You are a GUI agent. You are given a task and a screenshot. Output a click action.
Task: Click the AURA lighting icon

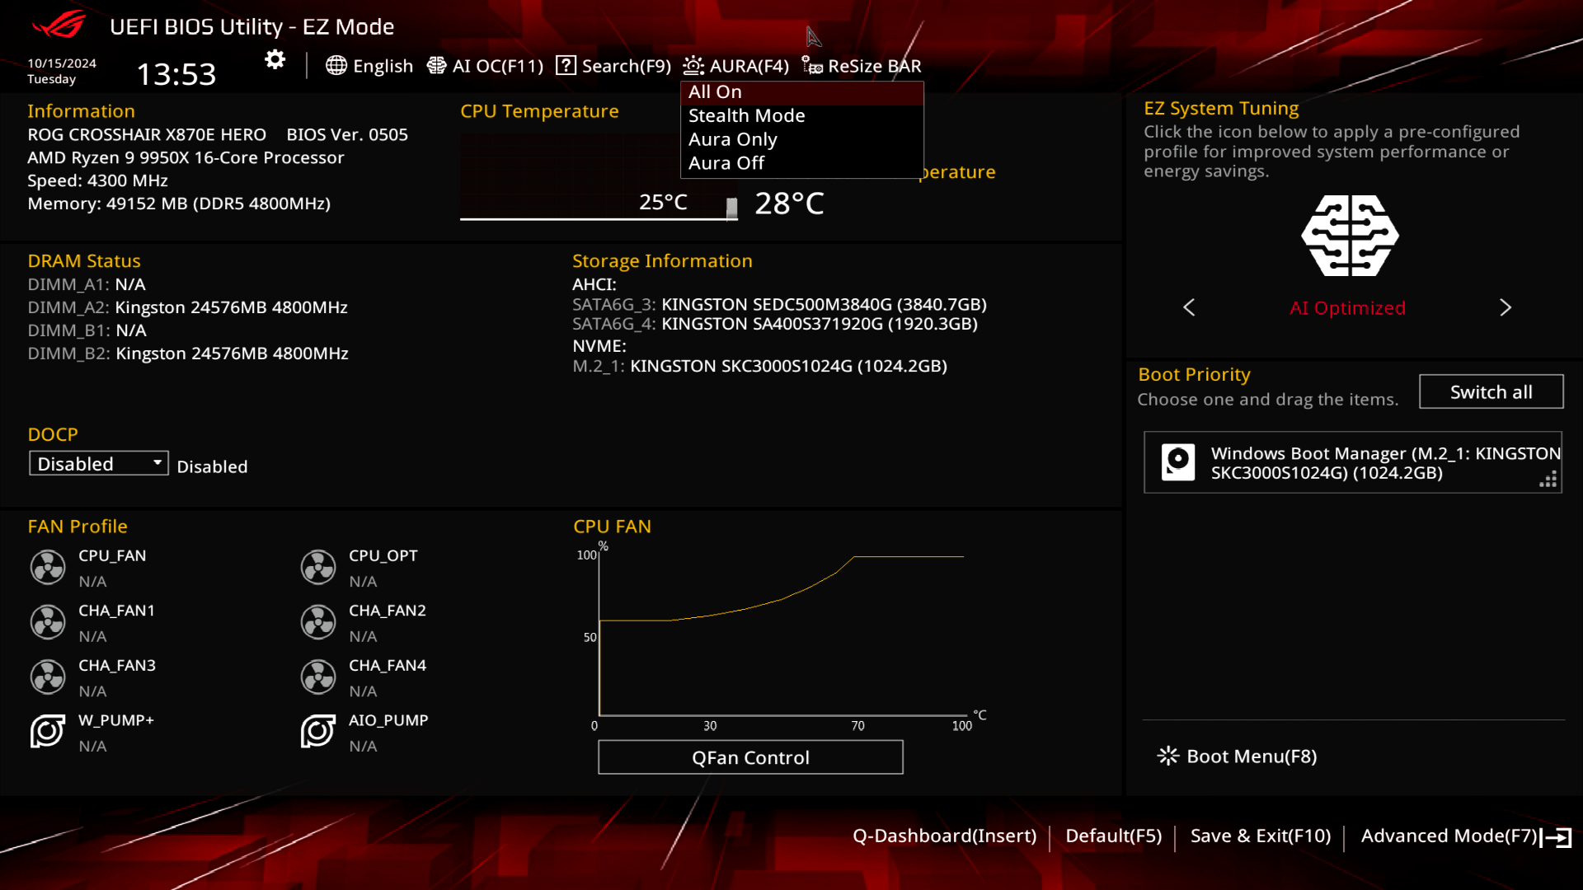pyautogui.click(x=693, y=65)
